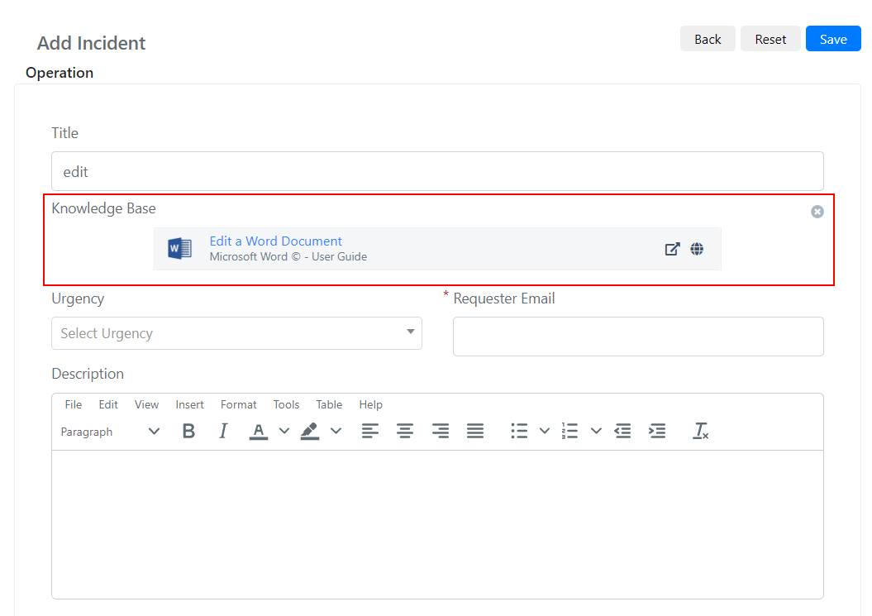This screenshot has width=872, height=616.
Task: Open the Edit a Word Document link
Action: pyautogui.click(x=276, y=241)
